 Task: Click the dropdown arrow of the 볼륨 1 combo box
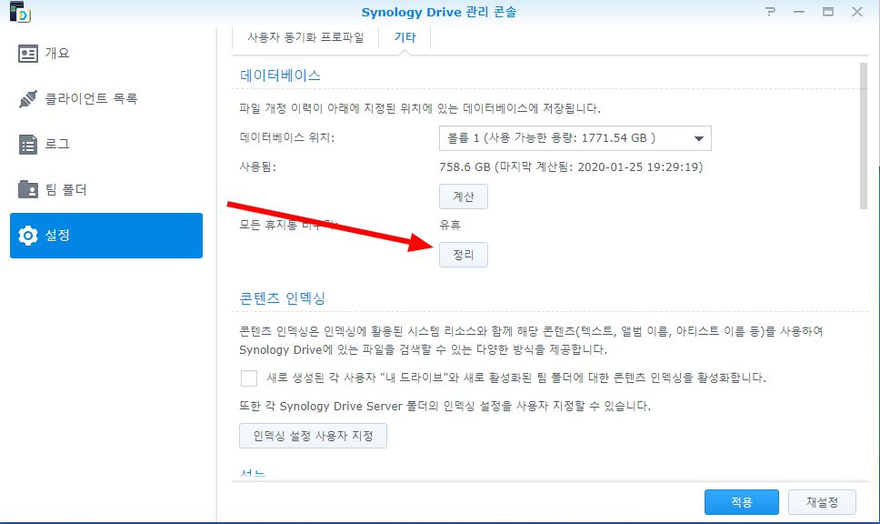point(699,138)
